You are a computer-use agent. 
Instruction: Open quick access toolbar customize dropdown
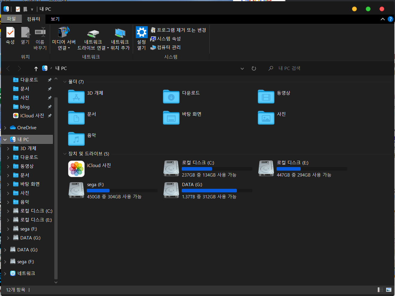[x=32, y=10]
